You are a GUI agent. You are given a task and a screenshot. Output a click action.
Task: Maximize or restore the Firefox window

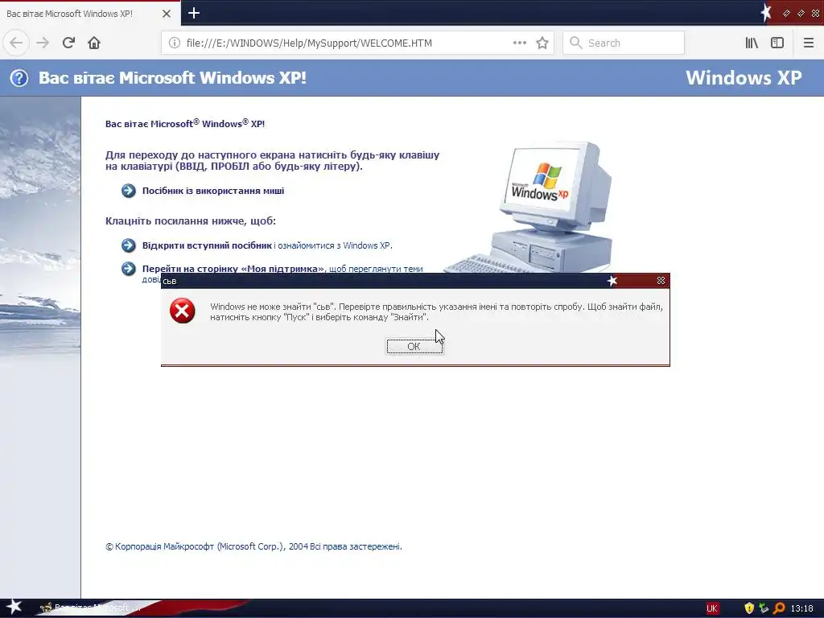tap(801, 13)
